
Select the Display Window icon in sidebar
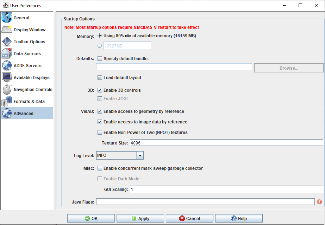7,30
